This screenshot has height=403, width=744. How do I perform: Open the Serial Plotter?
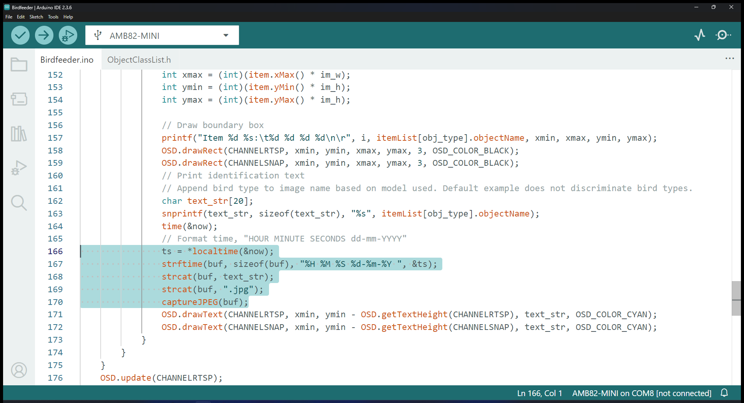700,35
